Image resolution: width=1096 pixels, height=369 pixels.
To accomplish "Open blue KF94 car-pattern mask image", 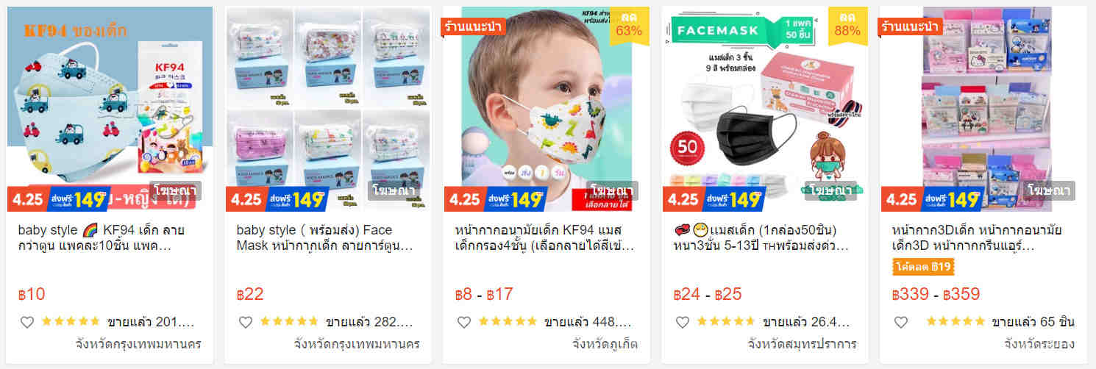I will 110,110.
